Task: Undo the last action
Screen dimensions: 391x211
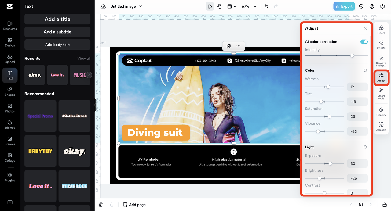Action: point(266,6)
